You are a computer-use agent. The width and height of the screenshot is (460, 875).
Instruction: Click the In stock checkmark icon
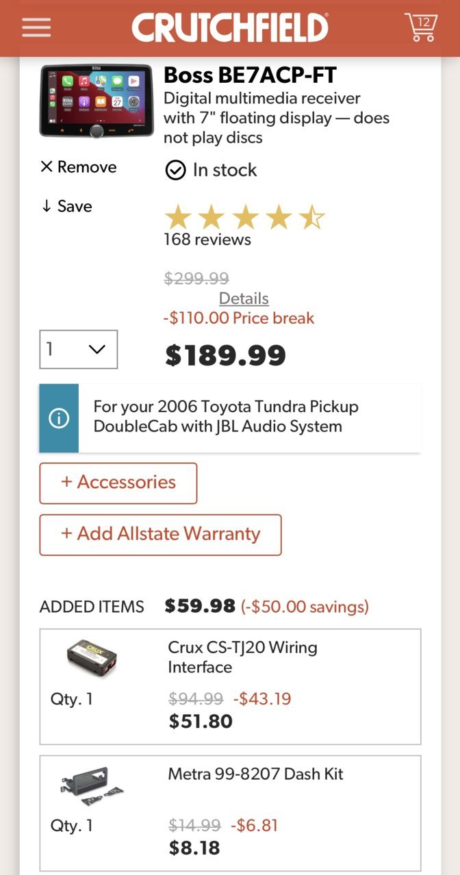176,170
